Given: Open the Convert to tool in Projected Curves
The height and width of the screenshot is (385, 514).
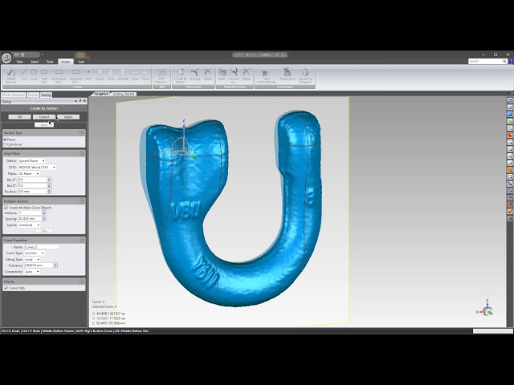Looking at the screenshot, I should tap(234, 76).
